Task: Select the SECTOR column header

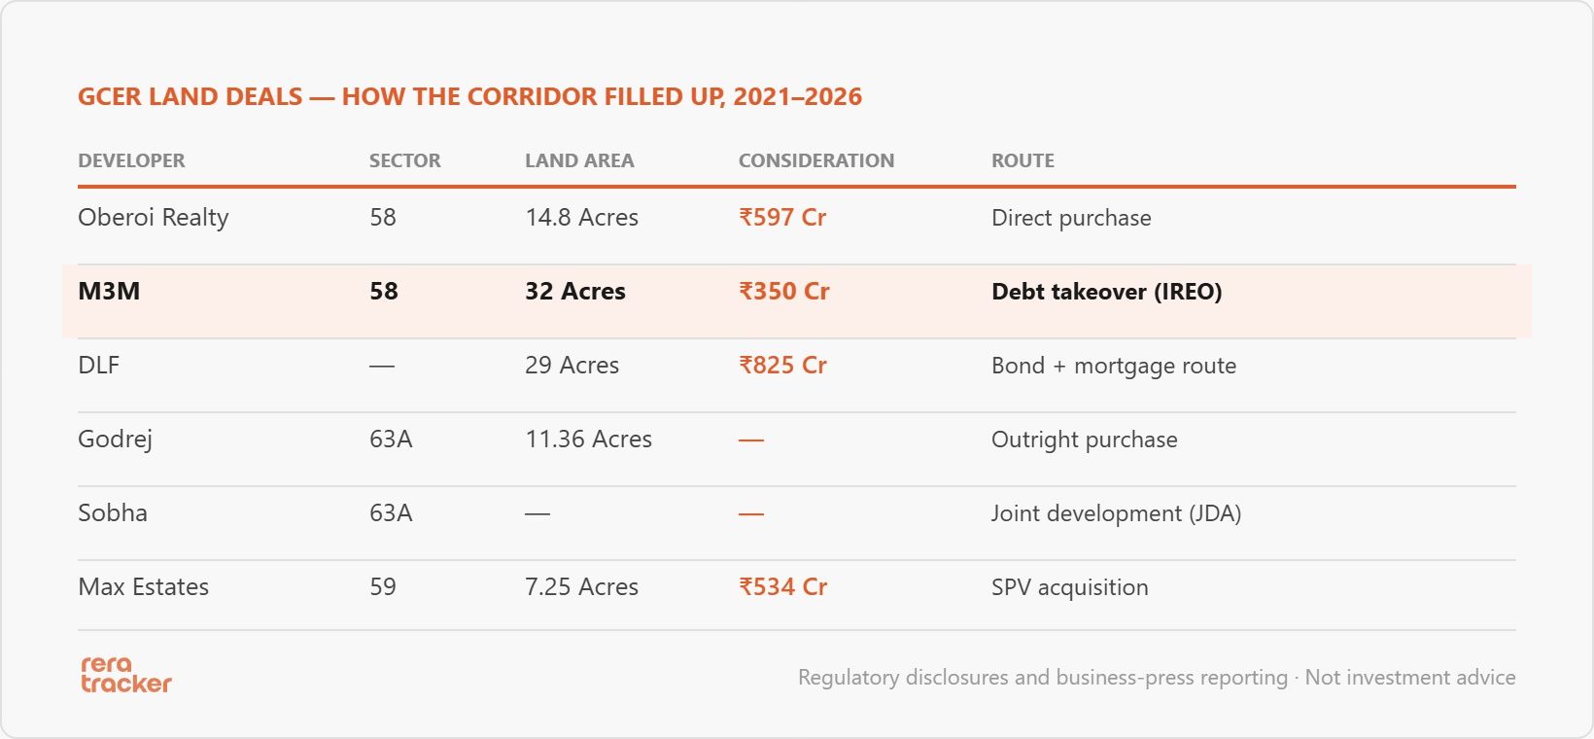Action: click(x=404, y=160)
